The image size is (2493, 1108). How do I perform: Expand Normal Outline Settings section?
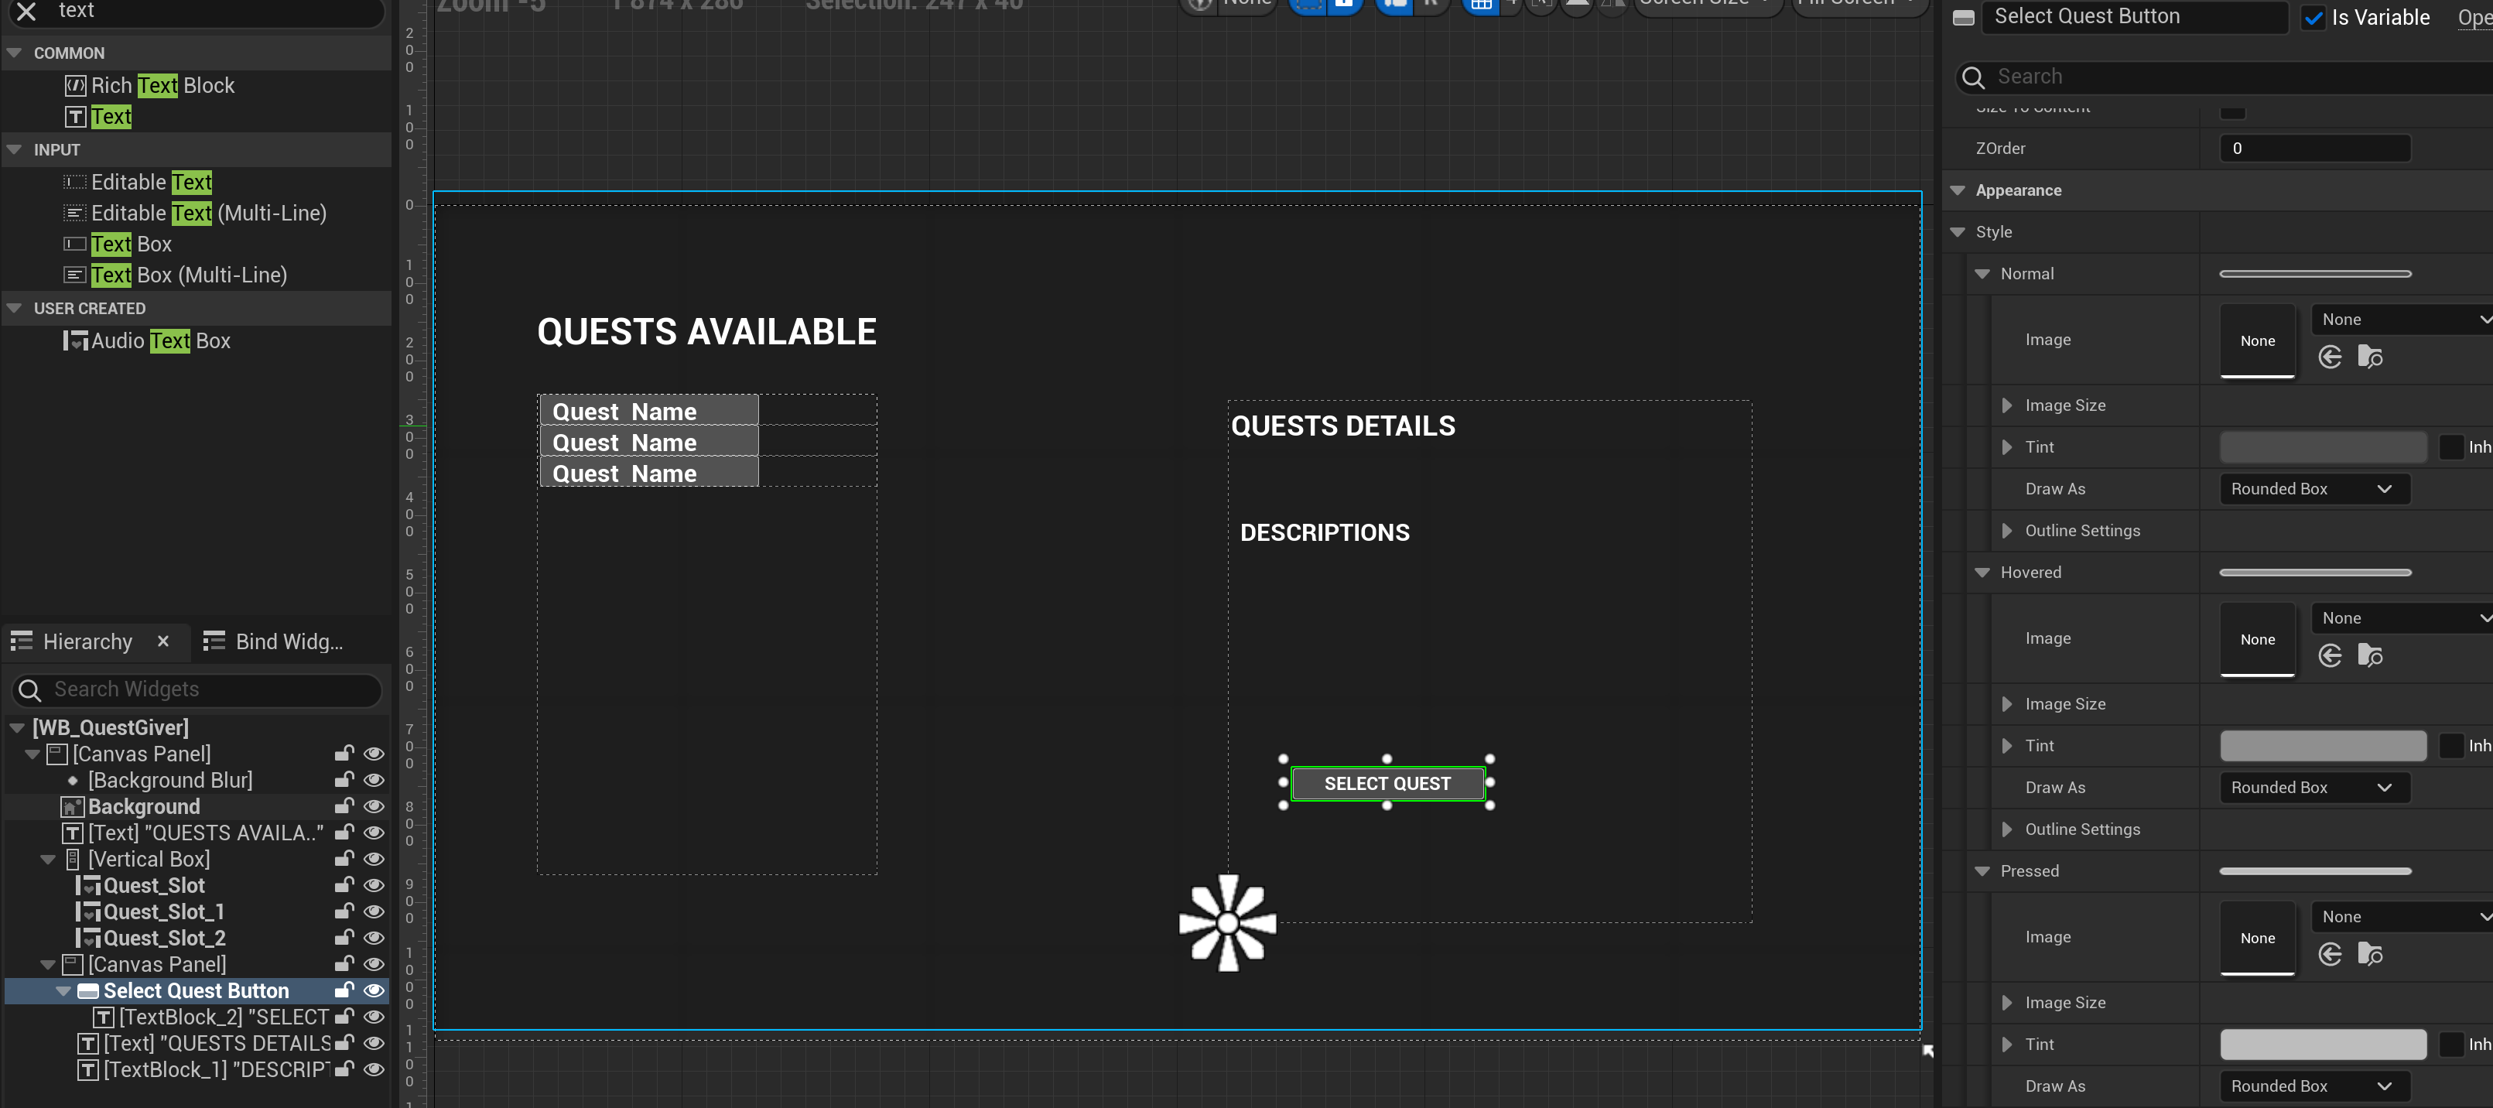[x=2006, y=530]
